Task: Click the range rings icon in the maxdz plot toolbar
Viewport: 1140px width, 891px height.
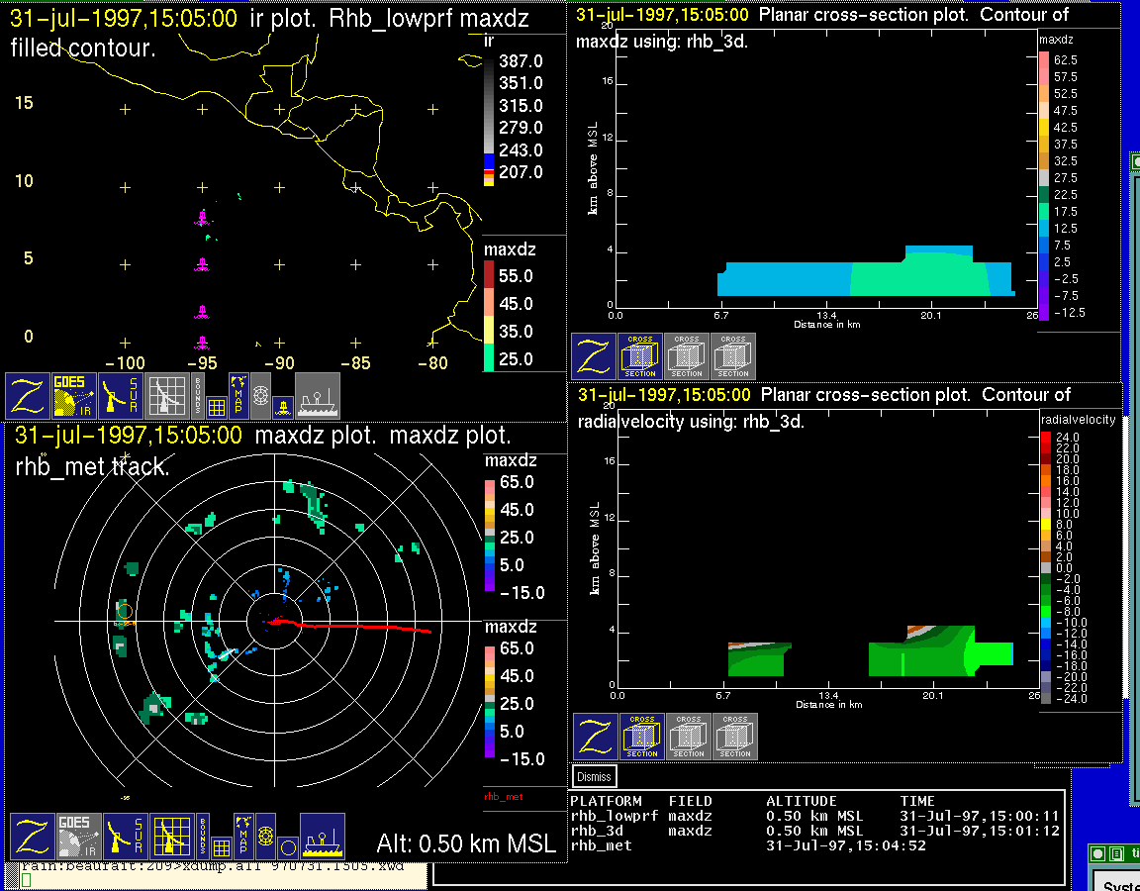Action: point(264,837)
